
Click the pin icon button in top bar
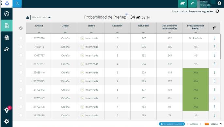[x=192, y=4]
